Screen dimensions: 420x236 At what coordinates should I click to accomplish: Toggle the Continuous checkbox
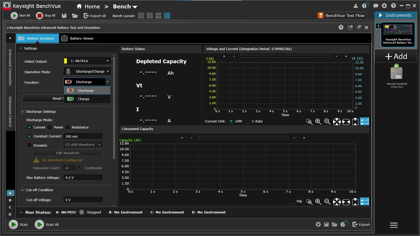click(x=80, y=168)
